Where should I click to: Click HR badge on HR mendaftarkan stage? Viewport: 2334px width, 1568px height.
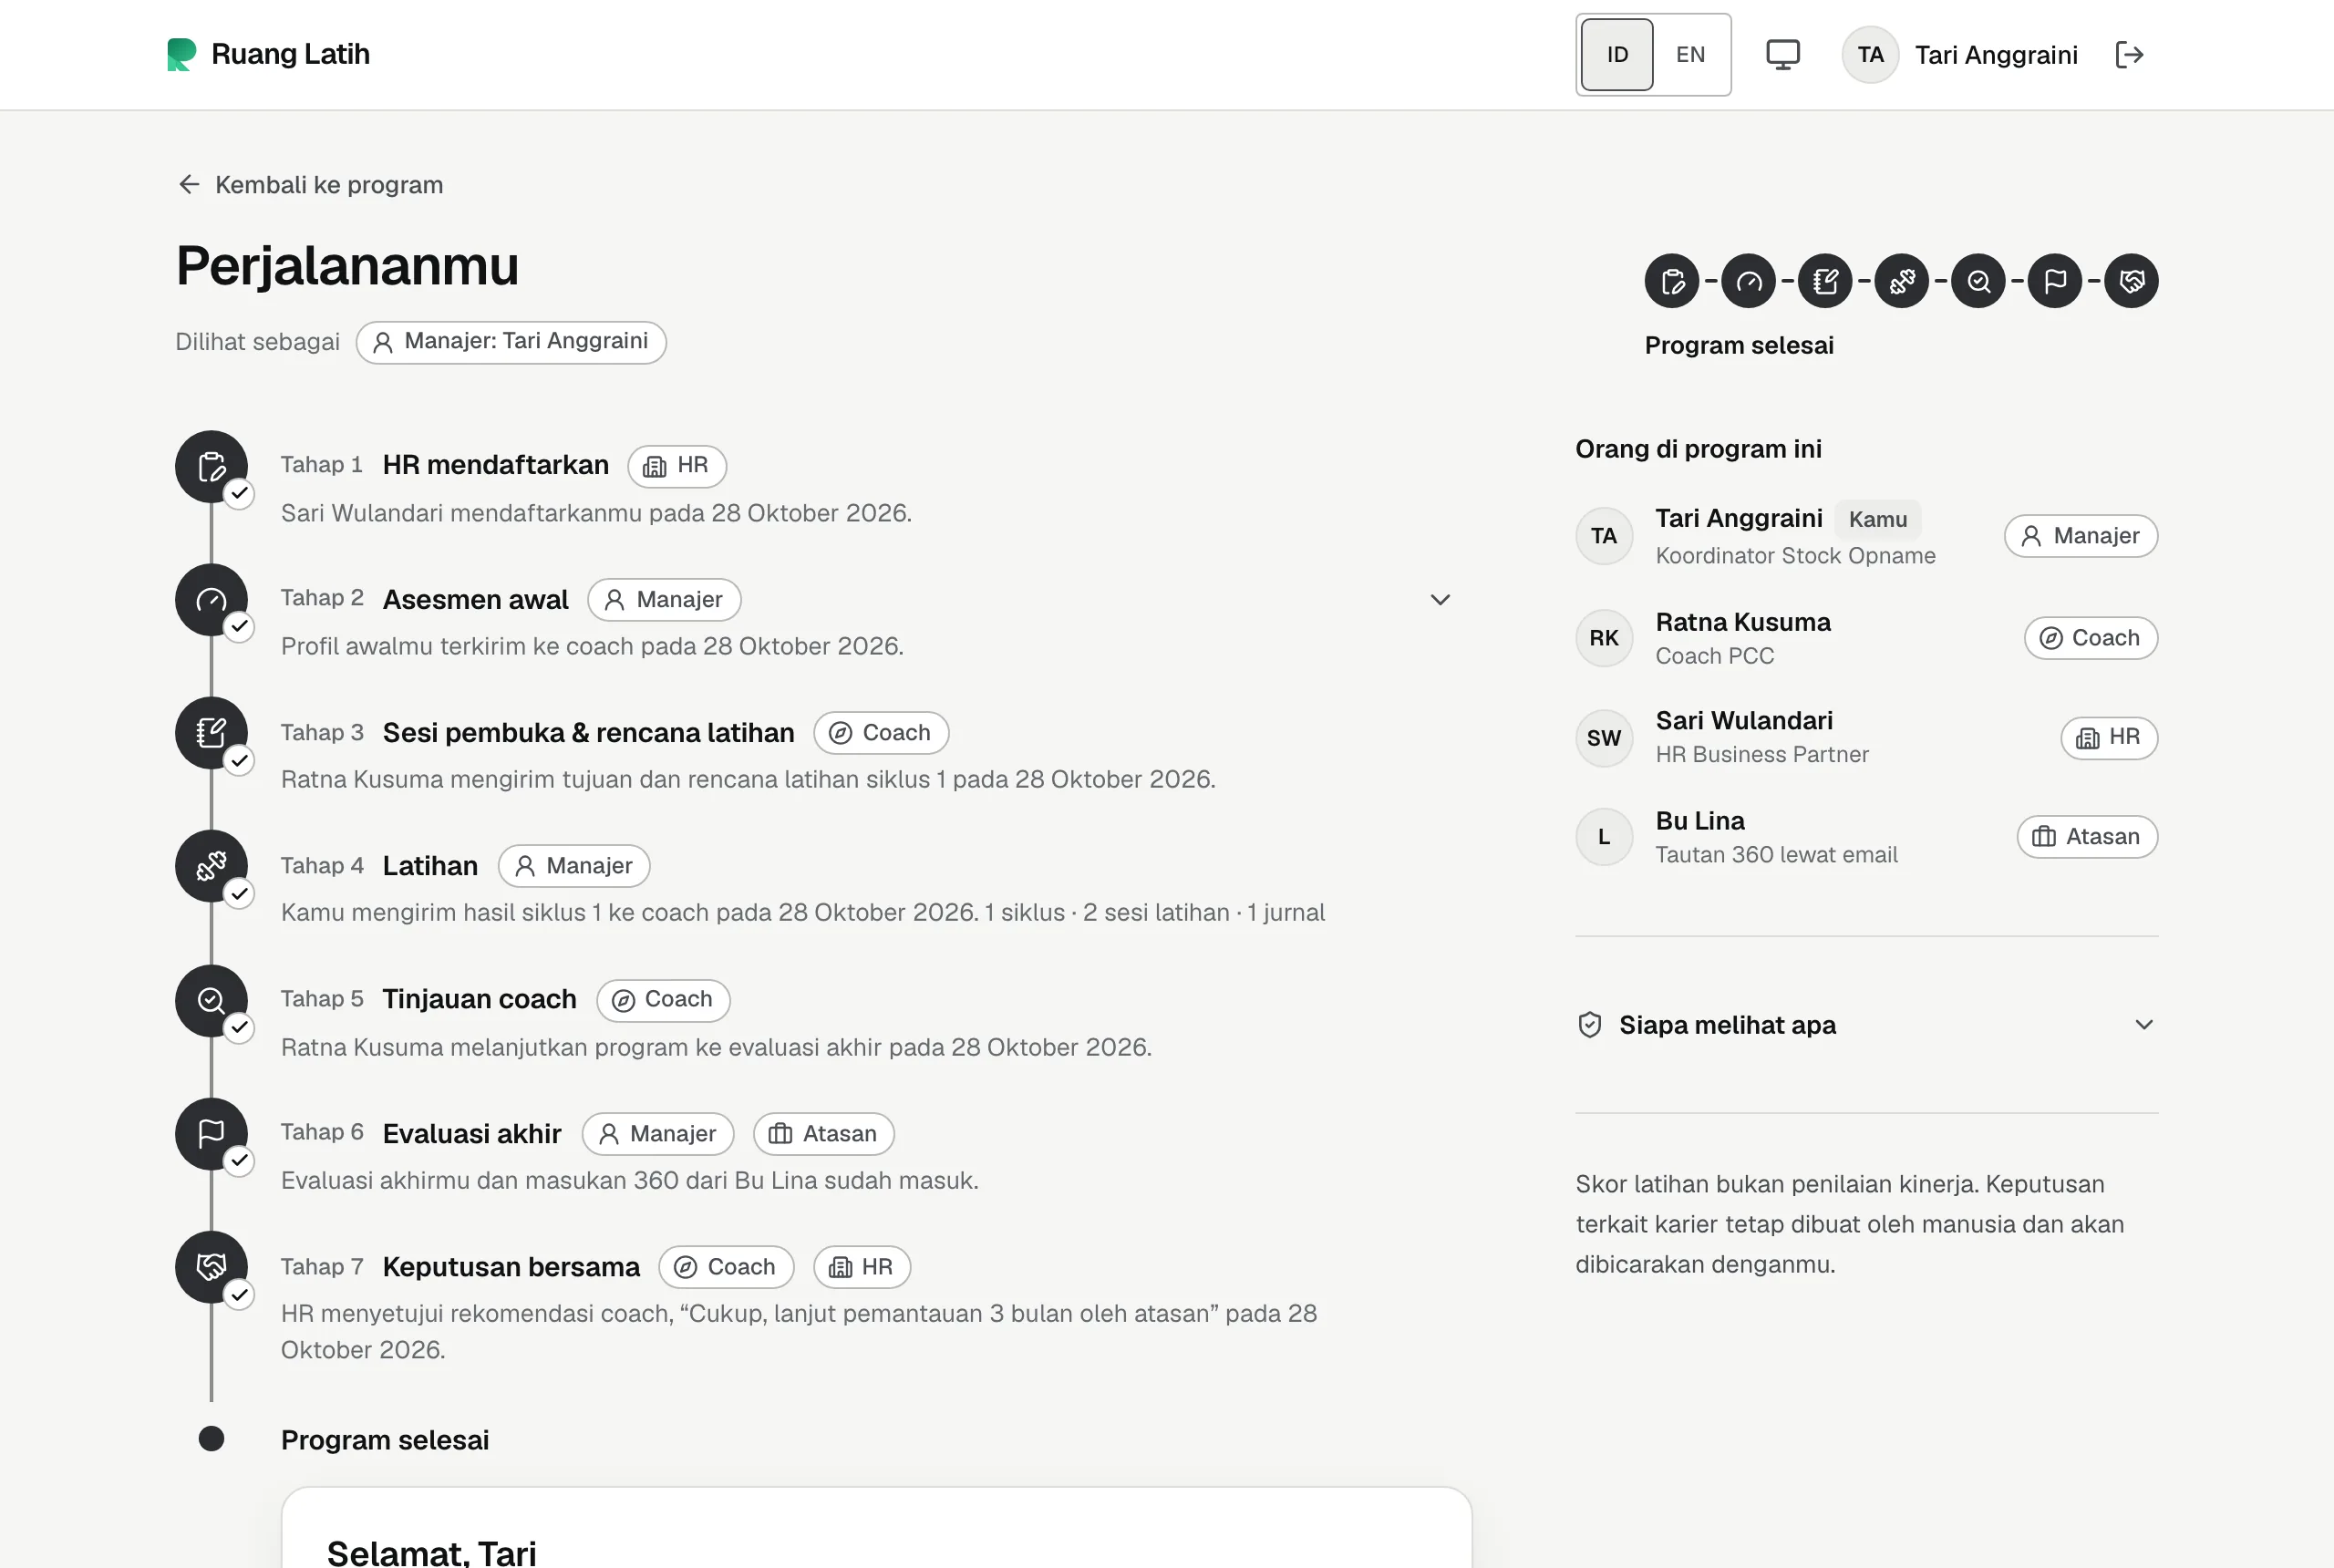tap(677, 466)
